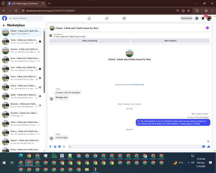Open the Nayron conversation
The image size is (216, 173).
point(22,142)
